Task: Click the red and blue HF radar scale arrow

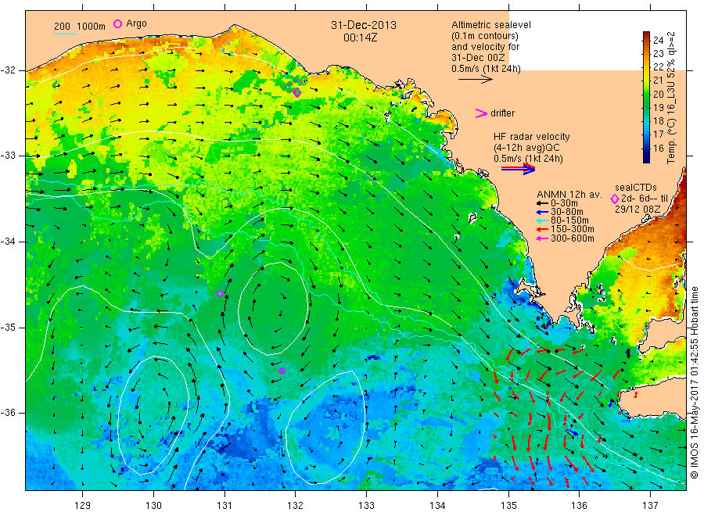Action: (x=518, y=169)
